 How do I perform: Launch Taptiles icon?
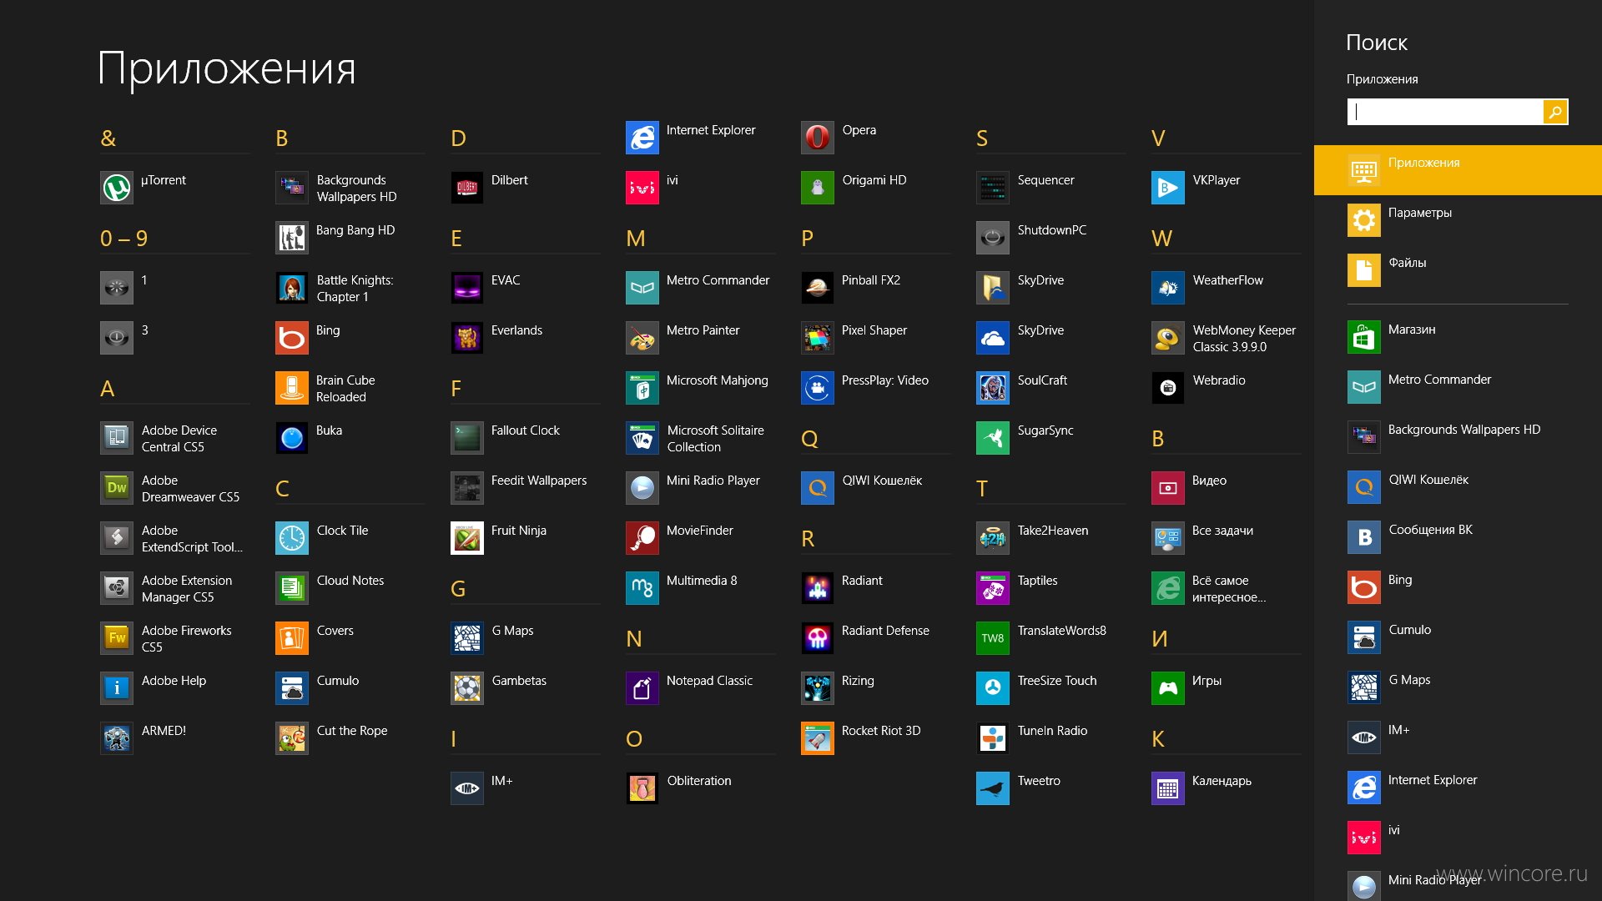pyautogui.click(x=993, y=588)
